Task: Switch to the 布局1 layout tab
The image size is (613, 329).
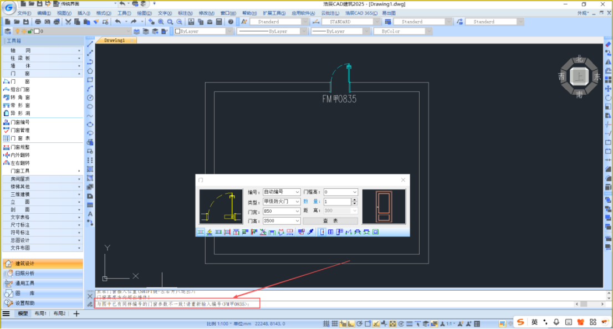Action: (x=40, y=313)
